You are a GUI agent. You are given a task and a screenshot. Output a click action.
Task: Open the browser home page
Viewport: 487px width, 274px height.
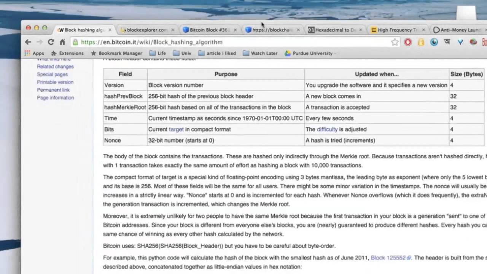click(x=62, y=42)
